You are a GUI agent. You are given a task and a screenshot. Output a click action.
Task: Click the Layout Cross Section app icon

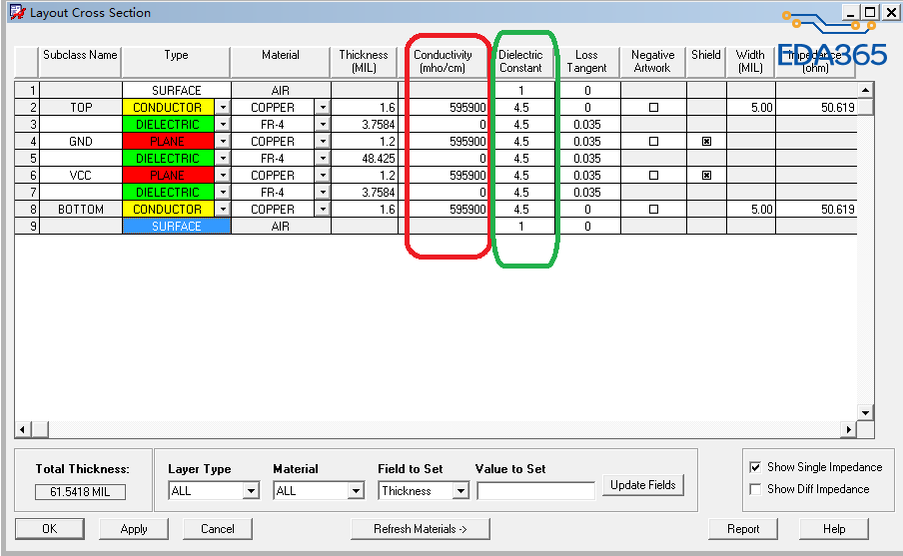[x=17, y=12]
